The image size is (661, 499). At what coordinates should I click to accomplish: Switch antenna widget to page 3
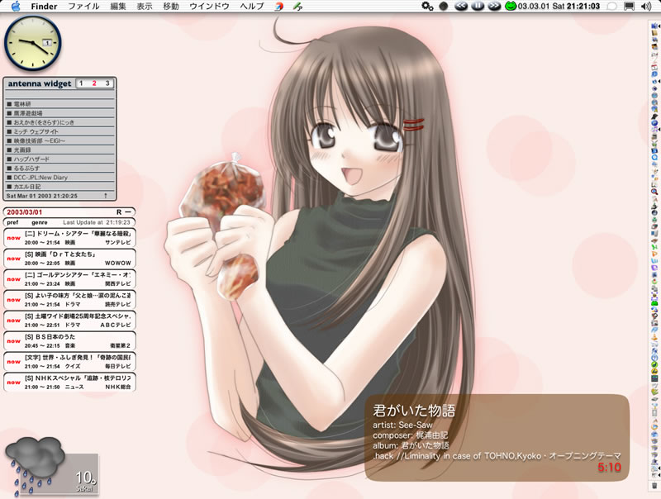click(107, 83)
